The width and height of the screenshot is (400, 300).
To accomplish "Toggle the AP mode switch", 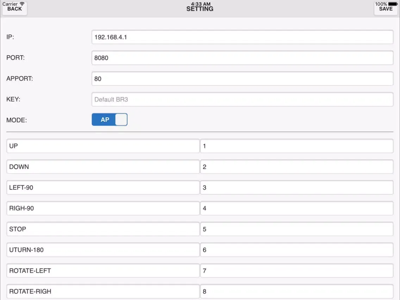I will click(x=110, y=120).
